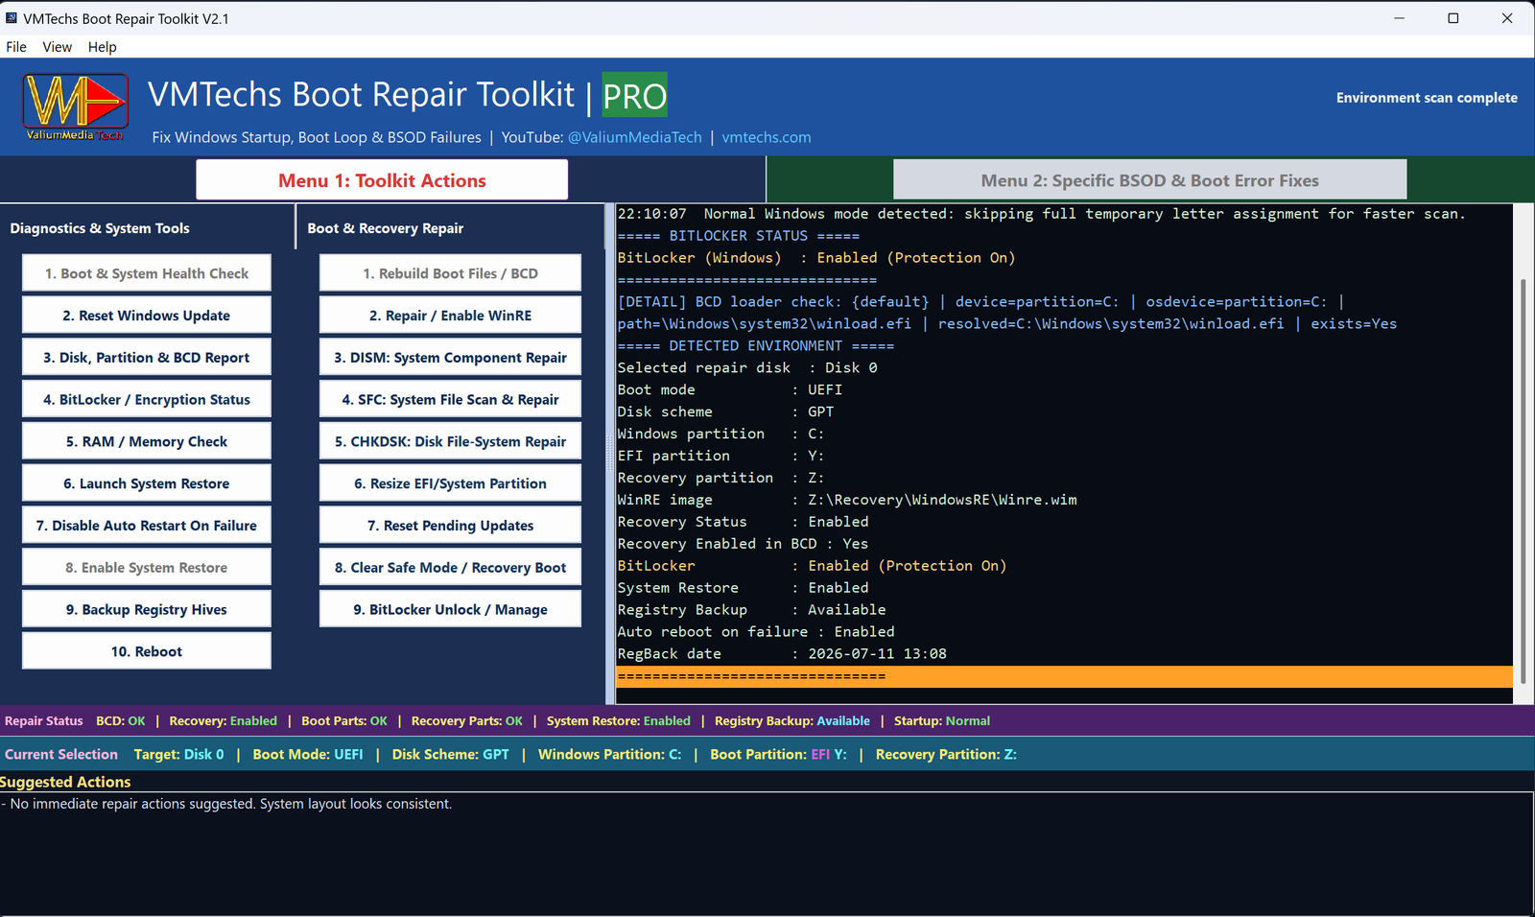Click Enable System Restore button

(147, 568)
